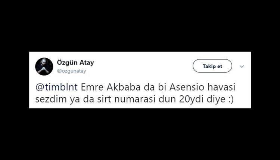
Task: Open the @ozgunatay handle
Action: 71,71
